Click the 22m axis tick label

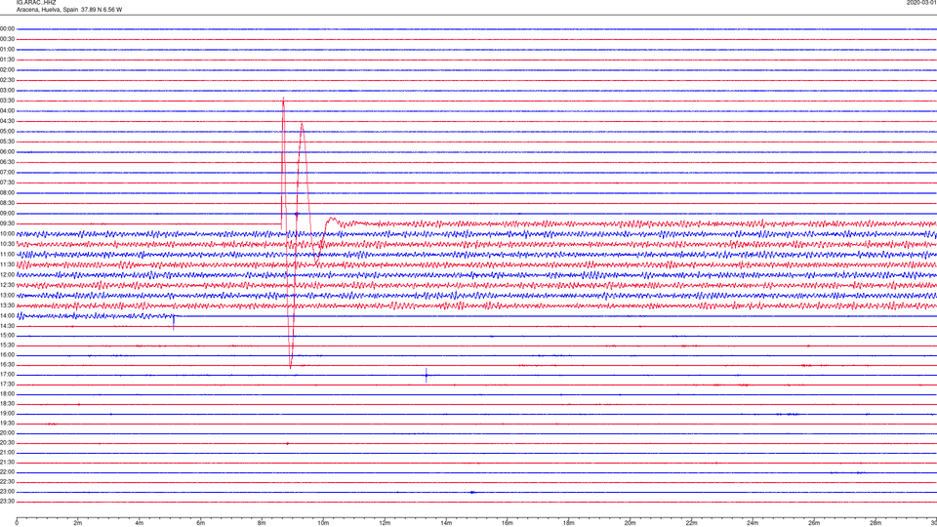(691, 523)
